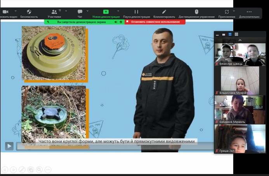Switch video panel to single speaker view
Viewport: 269px width, 176px height.
[224, 34]
